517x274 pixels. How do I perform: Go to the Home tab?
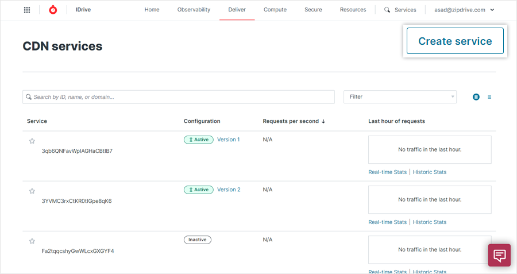click(152, 10)
